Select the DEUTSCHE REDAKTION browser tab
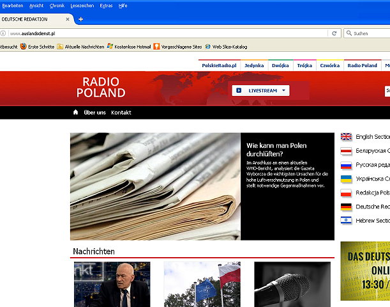 [x=35, y=19]
